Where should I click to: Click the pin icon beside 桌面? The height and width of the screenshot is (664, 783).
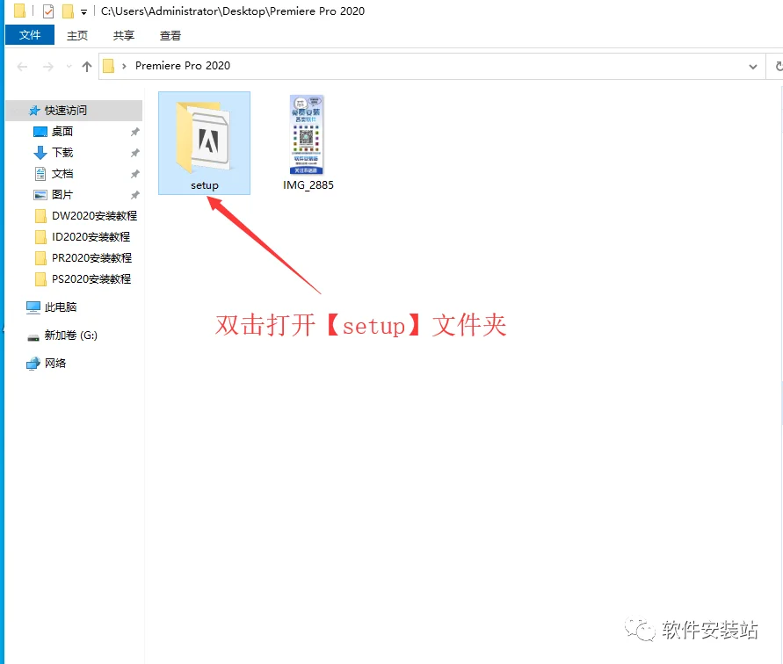(x=134, y=132)
